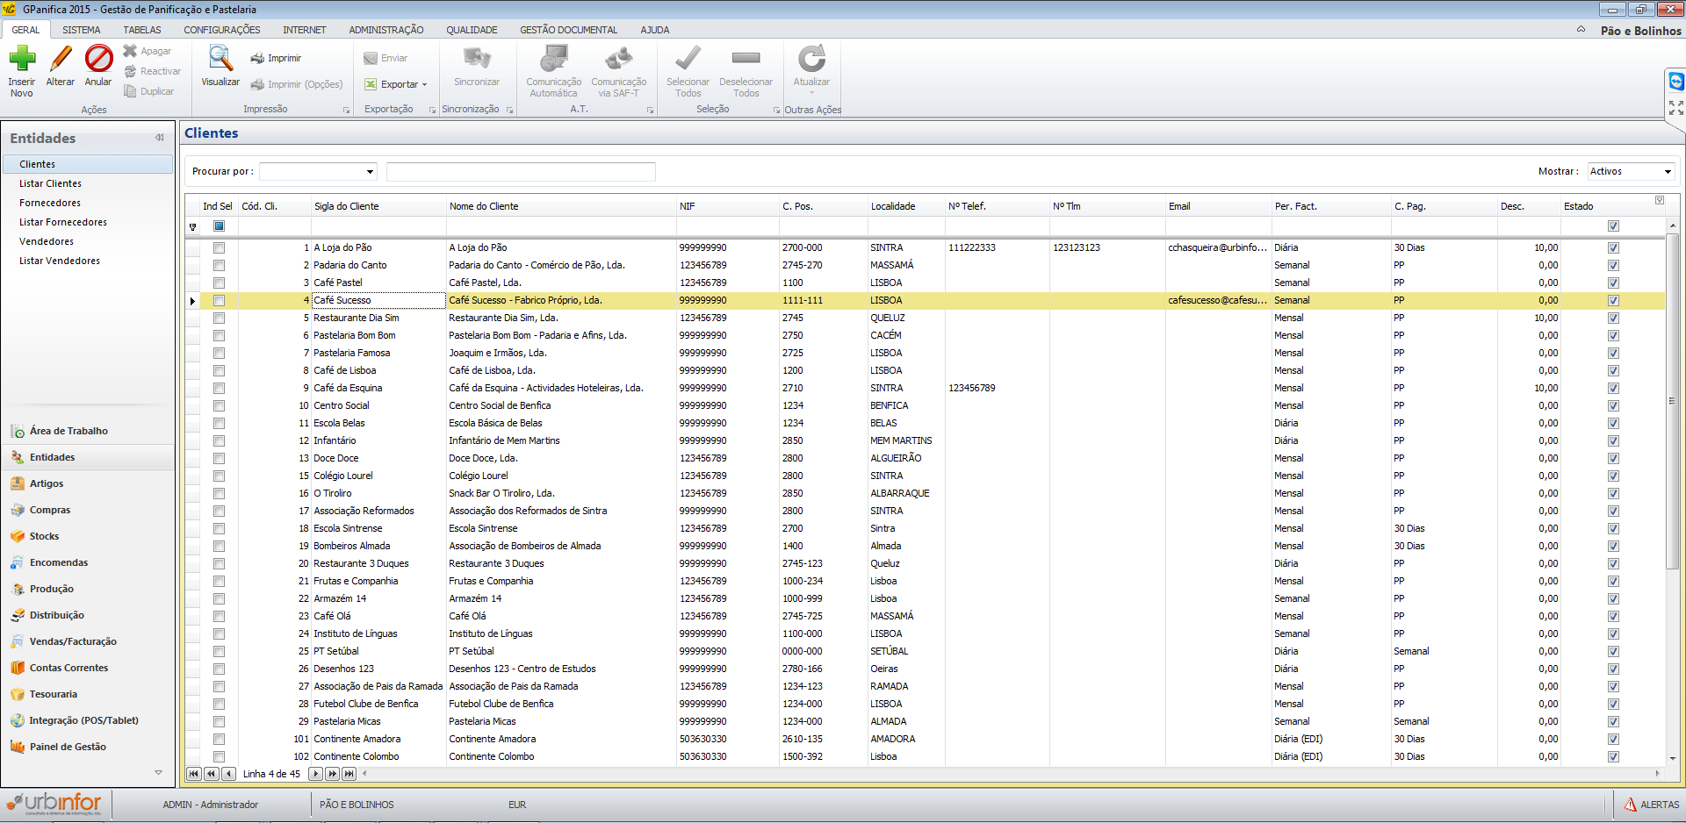Open the grid column chooser button

click(1660, 201)
